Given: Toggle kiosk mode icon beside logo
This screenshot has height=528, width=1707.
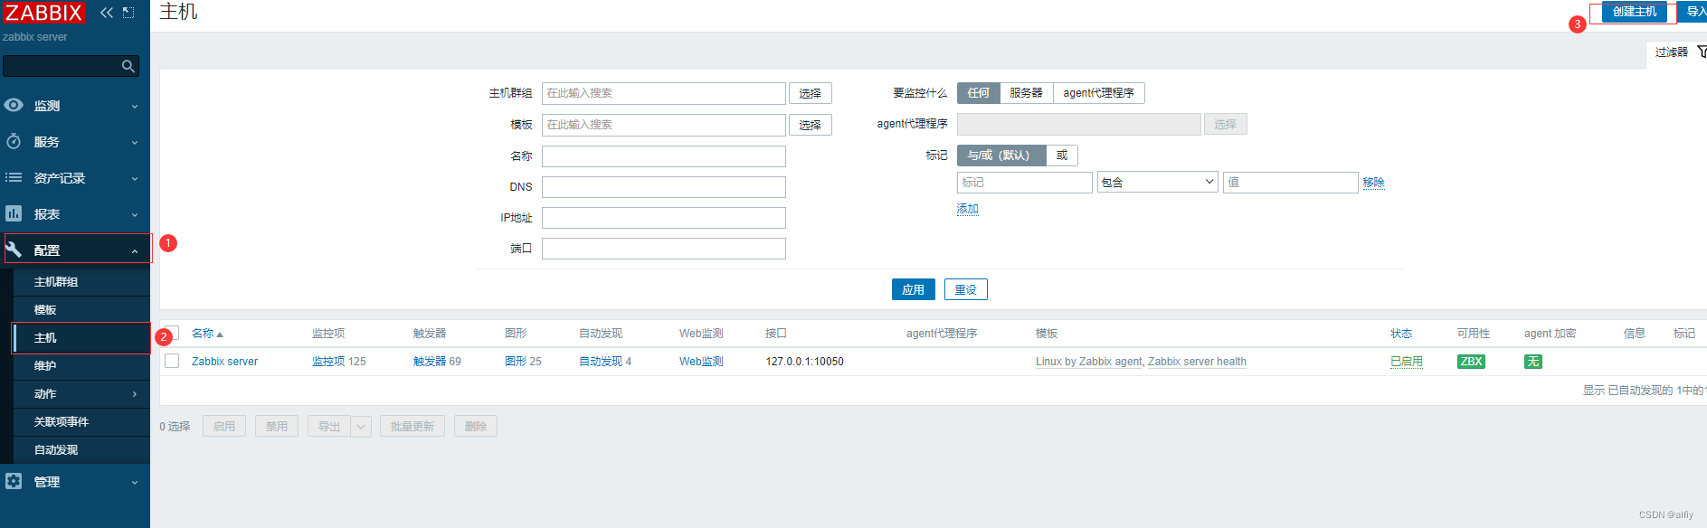Looking at the screenshot, I should pos(128,13).
